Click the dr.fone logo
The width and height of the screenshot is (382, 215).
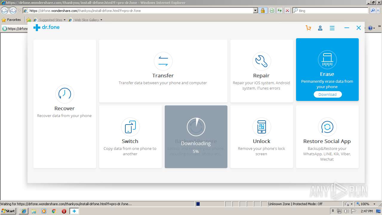click(x=46, y=27)
